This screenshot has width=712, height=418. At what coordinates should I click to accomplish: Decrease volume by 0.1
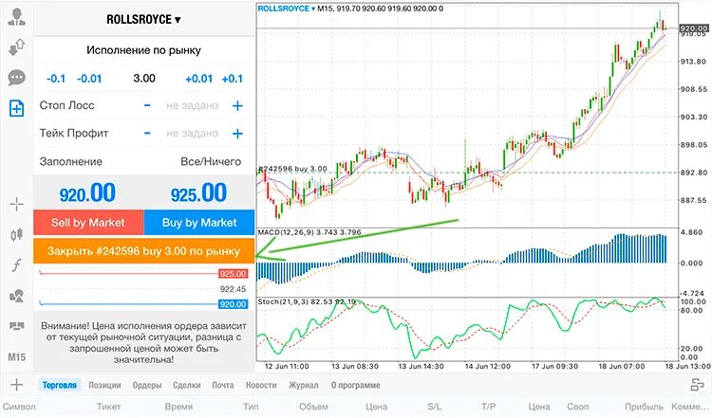click(x=56, y=79)
